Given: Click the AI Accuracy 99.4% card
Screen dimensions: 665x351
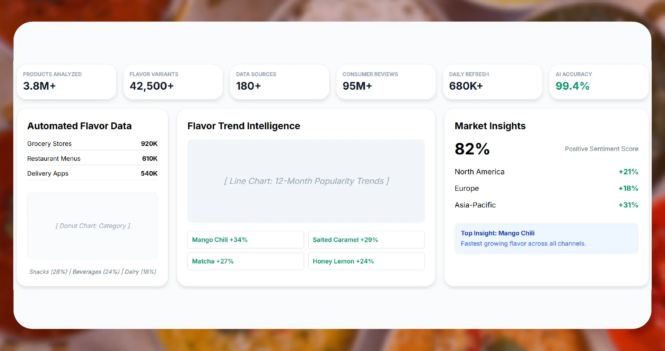Looking at the screenshot, I should click(x=599, y=82).
